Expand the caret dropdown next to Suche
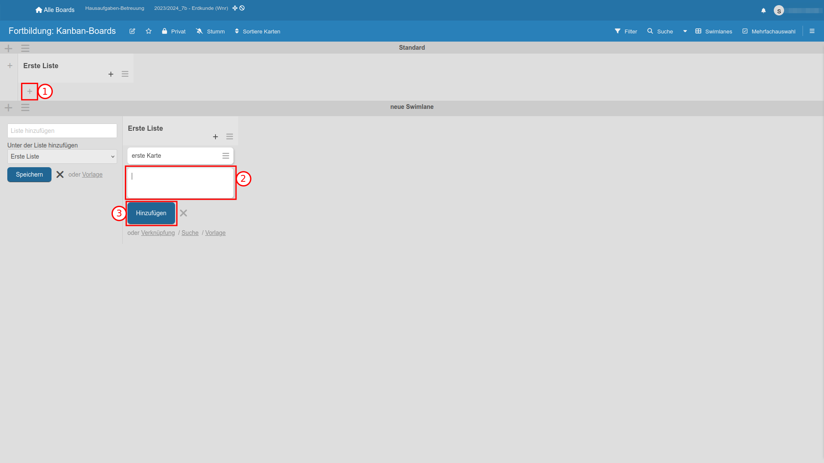Image resolution: width=824 pixels, height=463 pixels. click(x=685, y=31)
